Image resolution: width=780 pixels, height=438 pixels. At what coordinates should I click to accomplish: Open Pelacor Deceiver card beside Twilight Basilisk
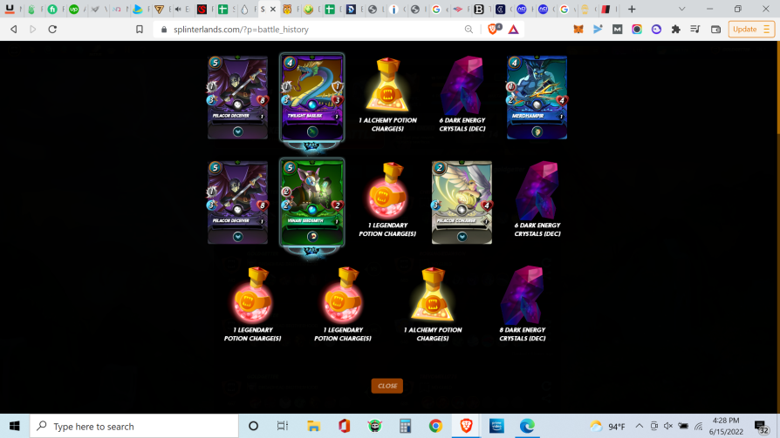tap(238, 98)
